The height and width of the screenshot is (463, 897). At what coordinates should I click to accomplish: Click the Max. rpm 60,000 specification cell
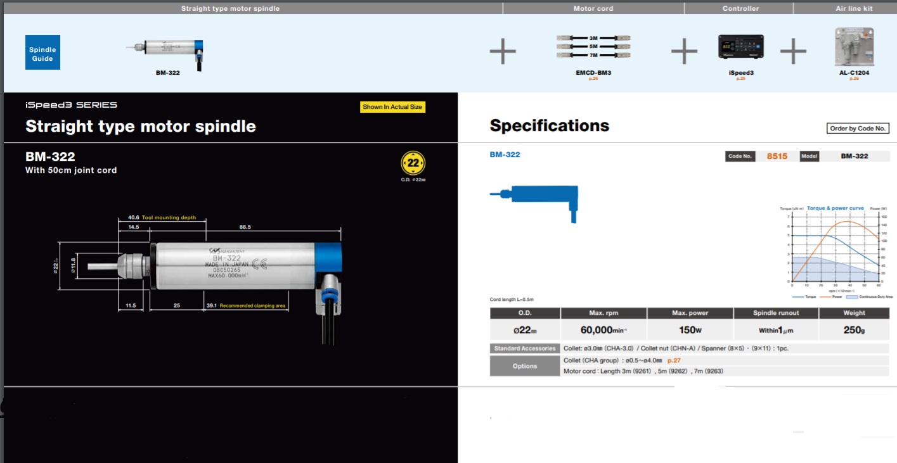click(x=603, y=329)
